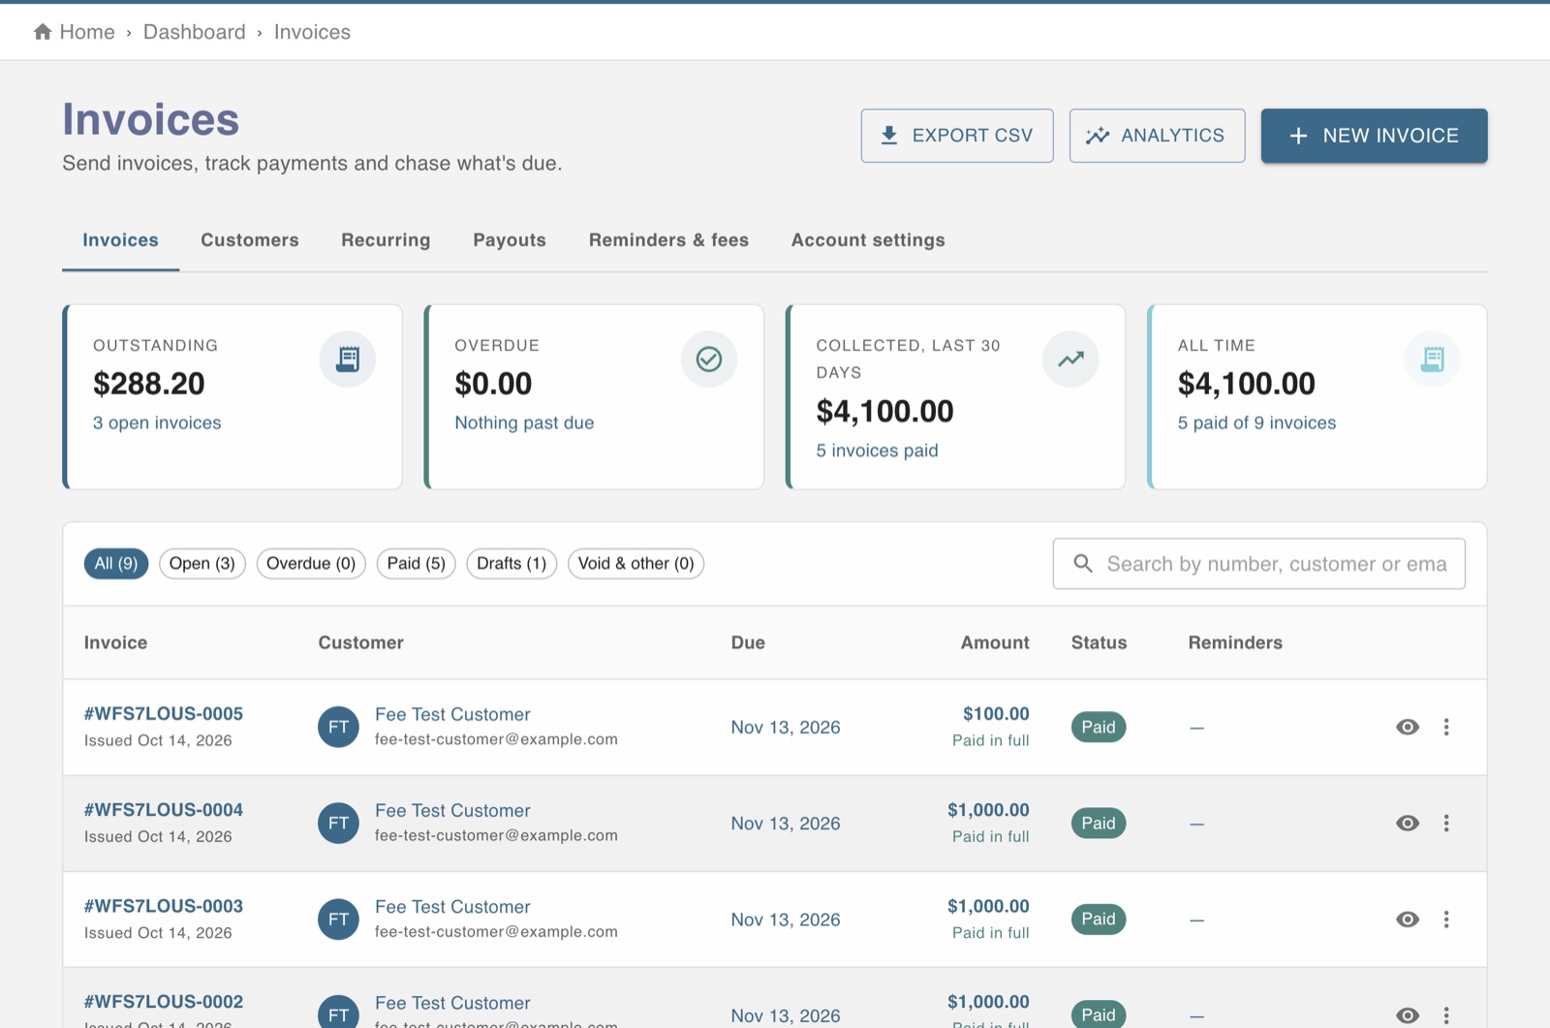This screenshot has width=1550, height=1028.
Task: Open more options for invoice #WFS7LOUS-0003
Action: point(1446,919)
